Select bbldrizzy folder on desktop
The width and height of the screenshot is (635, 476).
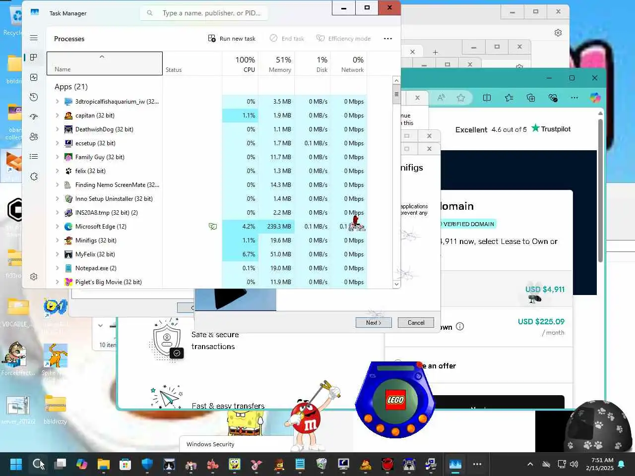(x=55, y=409)
